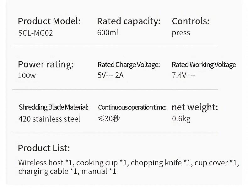Image resolution: width=248 pixels, height=188 pixels.
Task: Click the Product List heading
Action: point(44,148)
